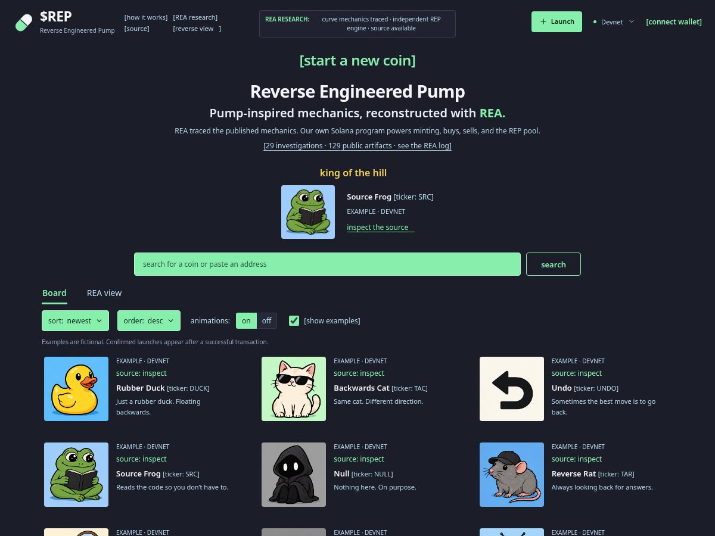The image size is (715, 536).
Task: Click the Examples are fictional notice
Action: point(155,342)
